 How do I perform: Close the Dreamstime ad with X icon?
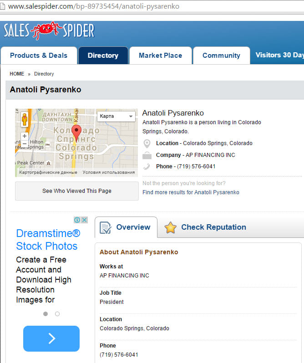click(84, 220)
